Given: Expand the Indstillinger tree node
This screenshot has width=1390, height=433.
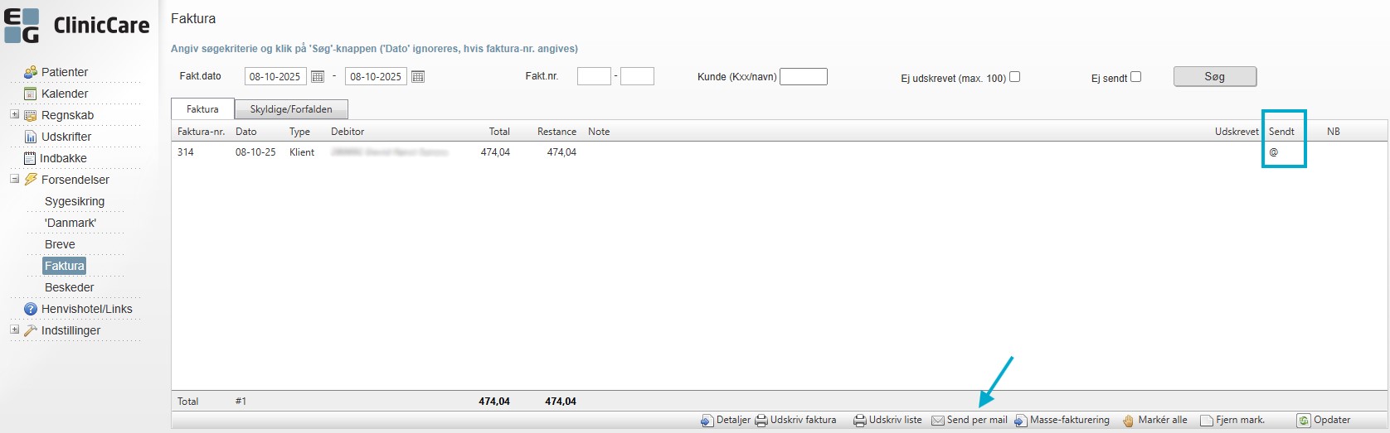Looking at the screenshot, I should [x=14, y=330].
